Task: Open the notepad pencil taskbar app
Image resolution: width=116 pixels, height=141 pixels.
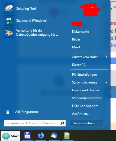Action: 67,136
